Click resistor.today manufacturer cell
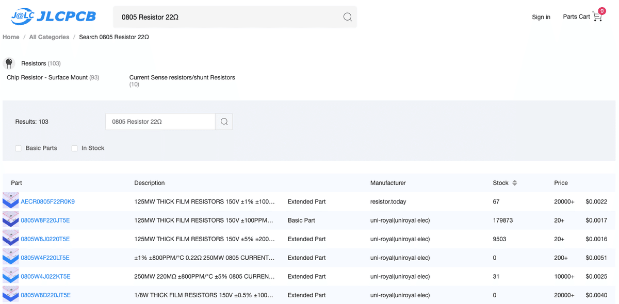Screen dimensions: 619x304 (388, 201)
